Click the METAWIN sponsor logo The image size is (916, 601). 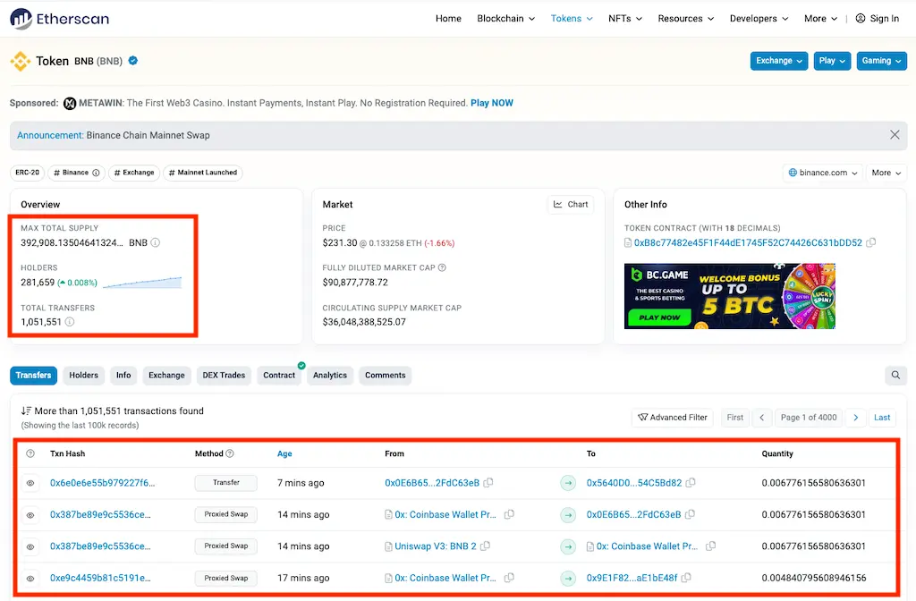pos(70,104)
